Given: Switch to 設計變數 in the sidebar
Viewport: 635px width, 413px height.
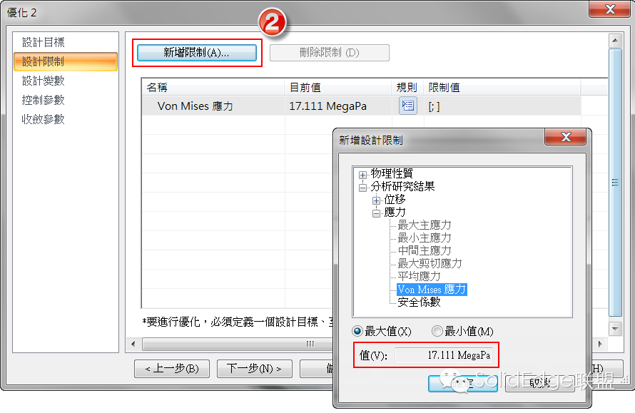Looking at the screenshot, I should tap(44, 81).
